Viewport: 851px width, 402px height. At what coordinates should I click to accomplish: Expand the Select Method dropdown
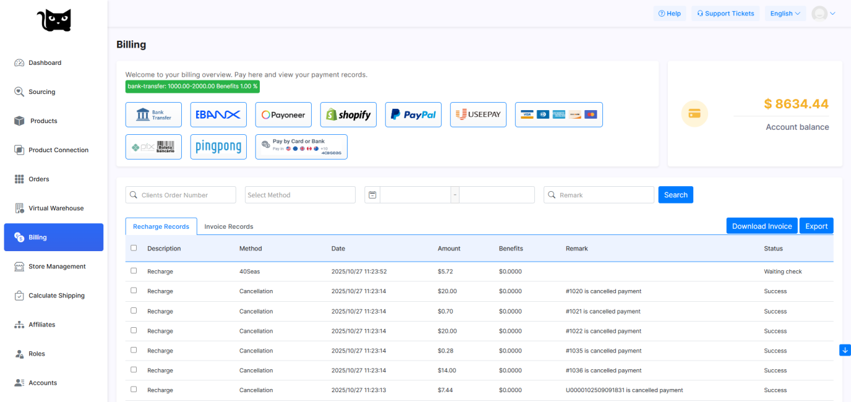click(300, 195)
